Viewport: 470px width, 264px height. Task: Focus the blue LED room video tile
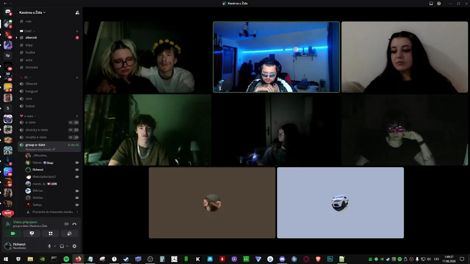(276, 57)
